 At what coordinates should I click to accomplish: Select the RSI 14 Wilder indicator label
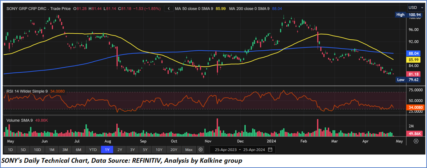pyautogui.click(x=27, y=91)
